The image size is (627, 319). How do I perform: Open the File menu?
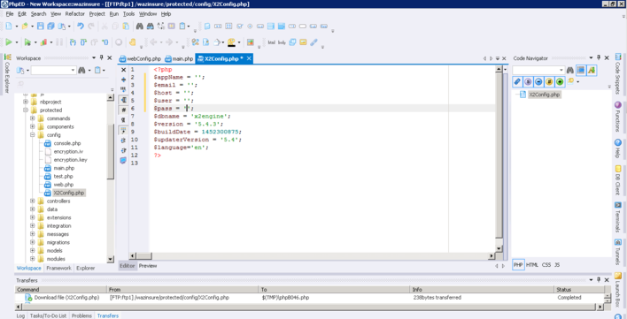(10, 14)
